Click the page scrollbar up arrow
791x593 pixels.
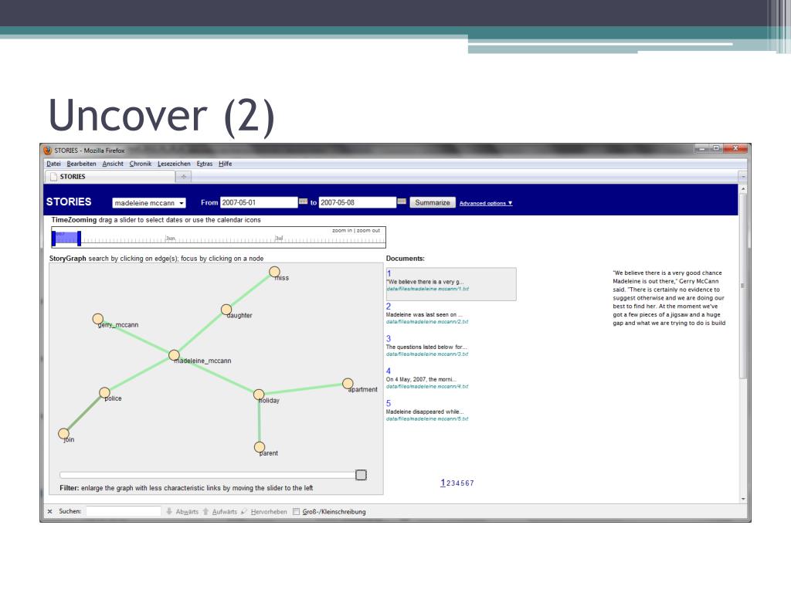click(742, 189)
